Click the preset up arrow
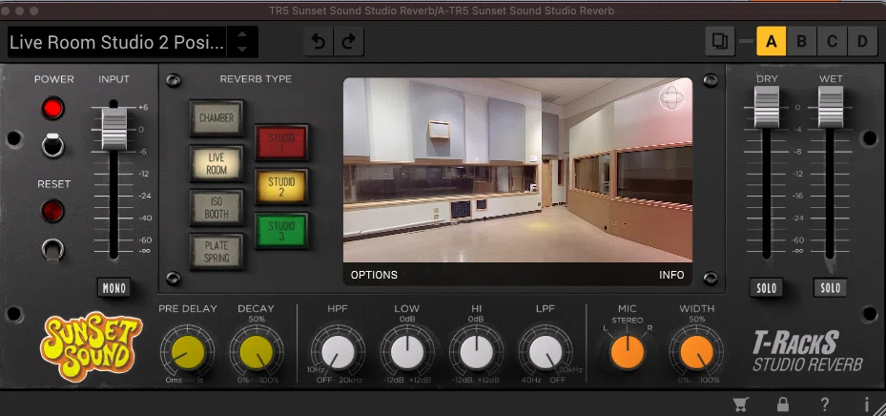This screenshot has width=886, height=416. pos(242,34)
